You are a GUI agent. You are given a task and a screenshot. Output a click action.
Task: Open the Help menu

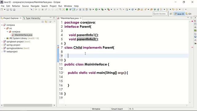[x=76, y=6]
